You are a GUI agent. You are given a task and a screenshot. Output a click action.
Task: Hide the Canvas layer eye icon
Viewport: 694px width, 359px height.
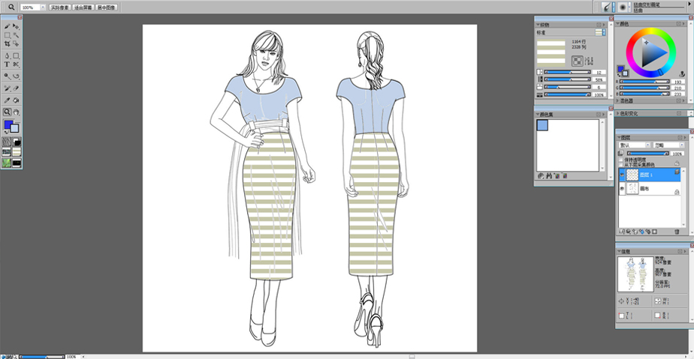[622, 189]
